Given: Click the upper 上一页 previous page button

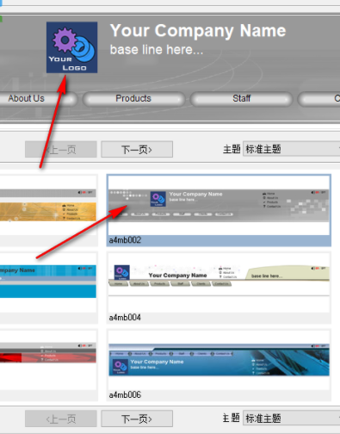Looking at the screenshot, I should [61, 149].
